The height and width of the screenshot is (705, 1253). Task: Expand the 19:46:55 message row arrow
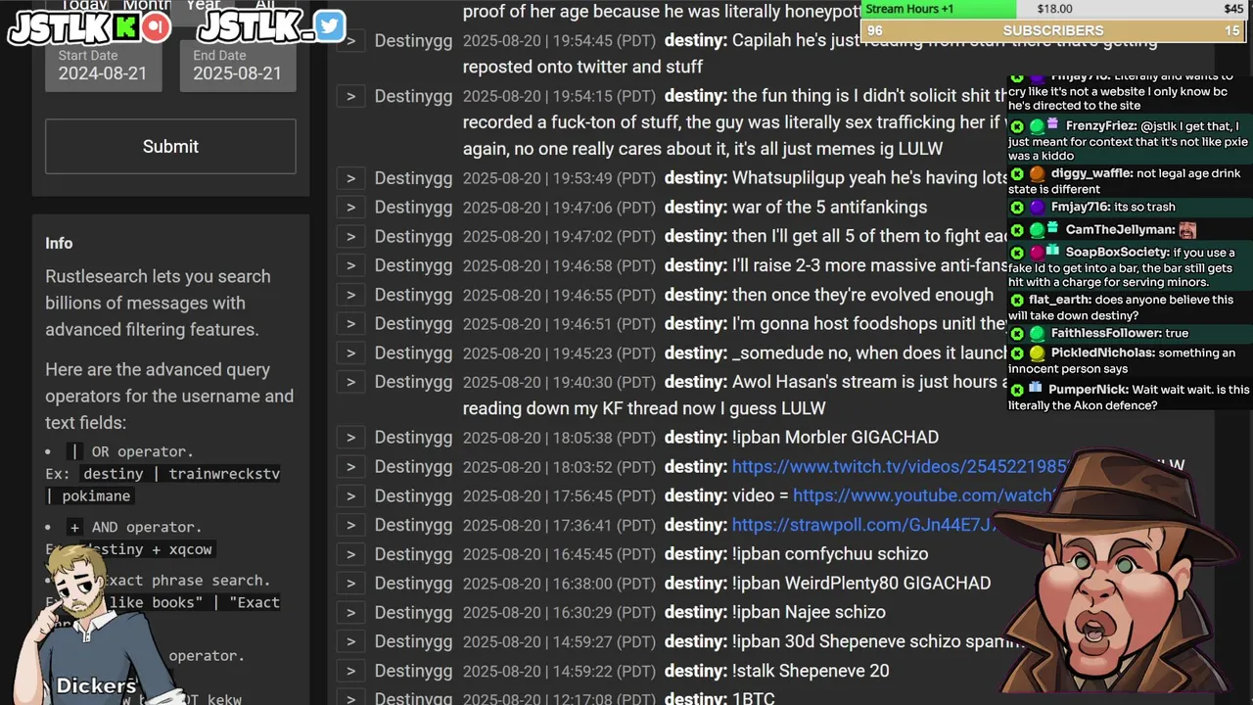350,295
